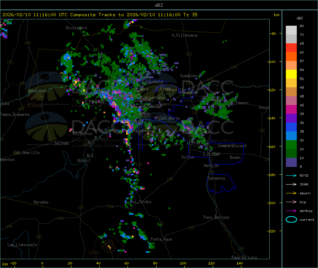The height and width of the screenshot is (268, 318).
Task: Click the Divisadero map label
Action: pyautogui.click(x=76, y=28)
